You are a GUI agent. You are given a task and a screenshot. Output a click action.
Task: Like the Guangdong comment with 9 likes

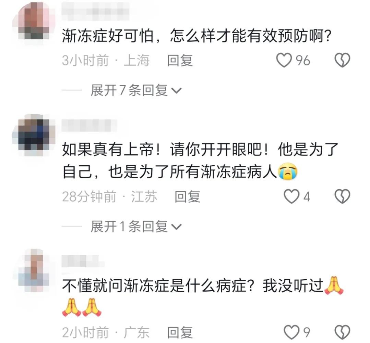(291, 332)
